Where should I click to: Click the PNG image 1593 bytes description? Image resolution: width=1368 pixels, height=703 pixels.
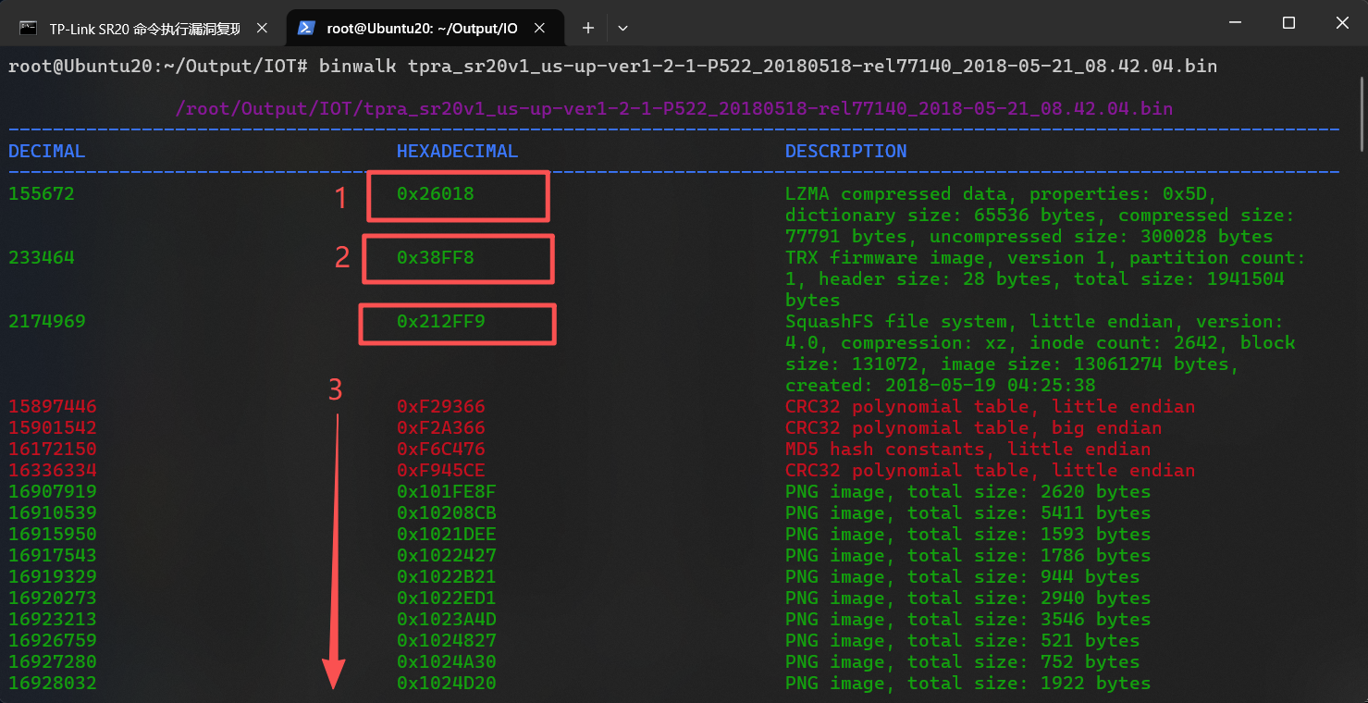(x=967, y=534)
